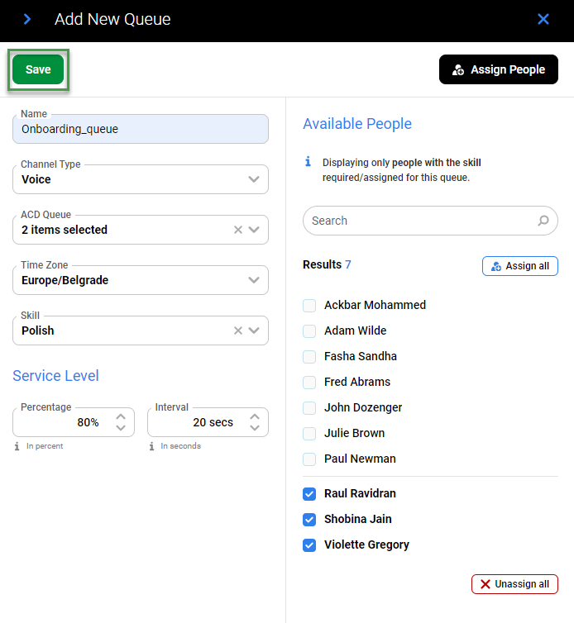
Task: Click the info icon under Percentage
Action: tap(17, 446)
